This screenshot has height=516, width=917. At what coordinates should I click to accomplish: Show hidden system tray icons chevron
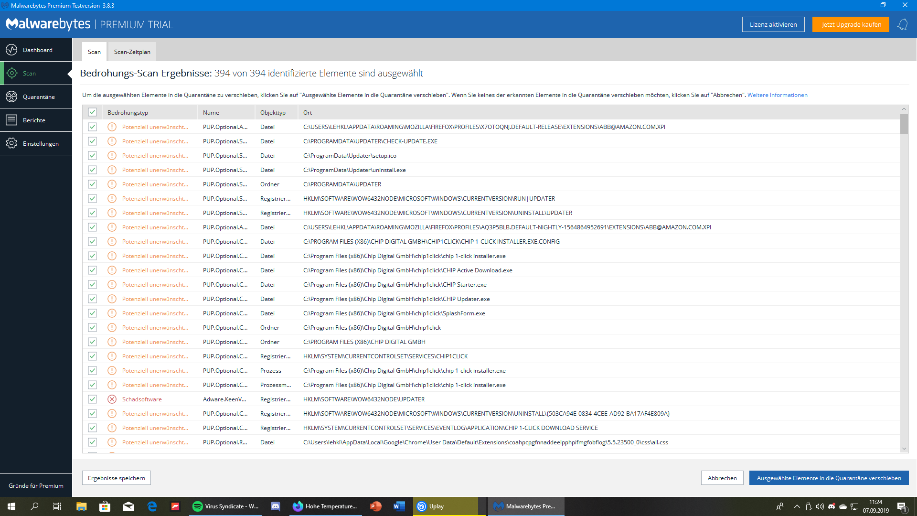(797, 506)
